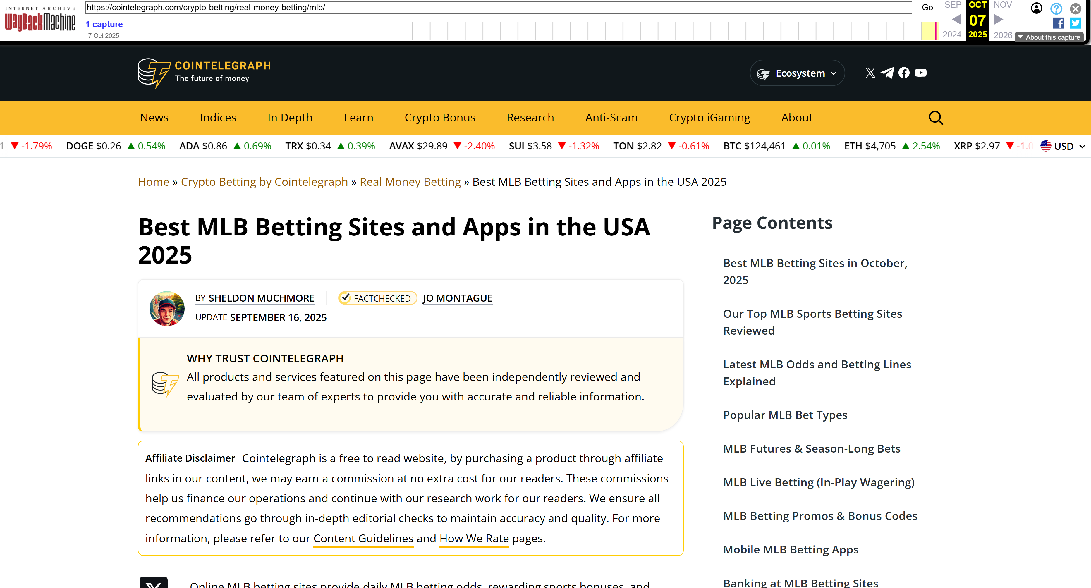
Task: Click the BTC price ticker
Action: 776,146
